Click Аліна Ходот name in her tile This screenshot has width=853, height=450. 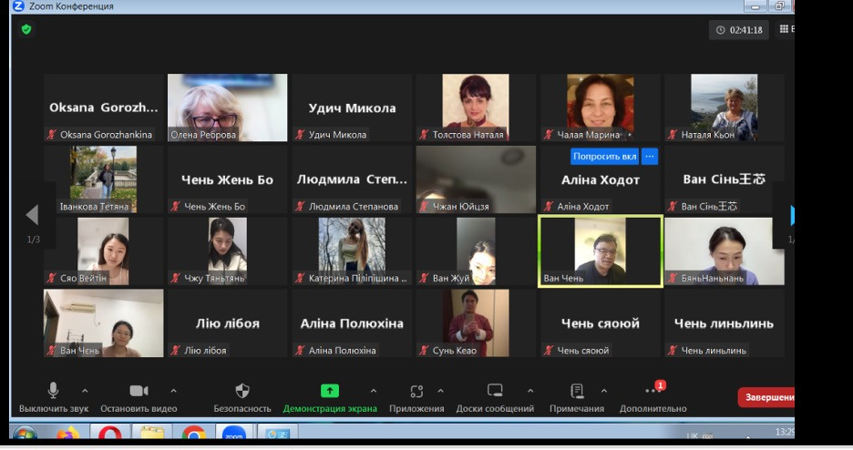coord(600,179)
